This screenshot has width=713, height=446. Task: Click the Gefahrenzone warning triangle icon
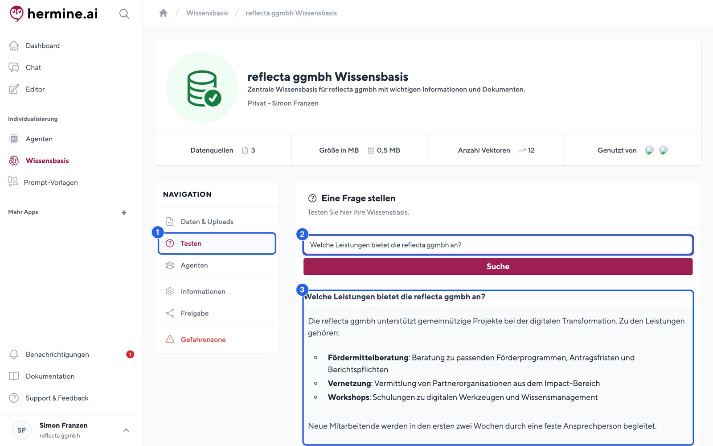170,339
